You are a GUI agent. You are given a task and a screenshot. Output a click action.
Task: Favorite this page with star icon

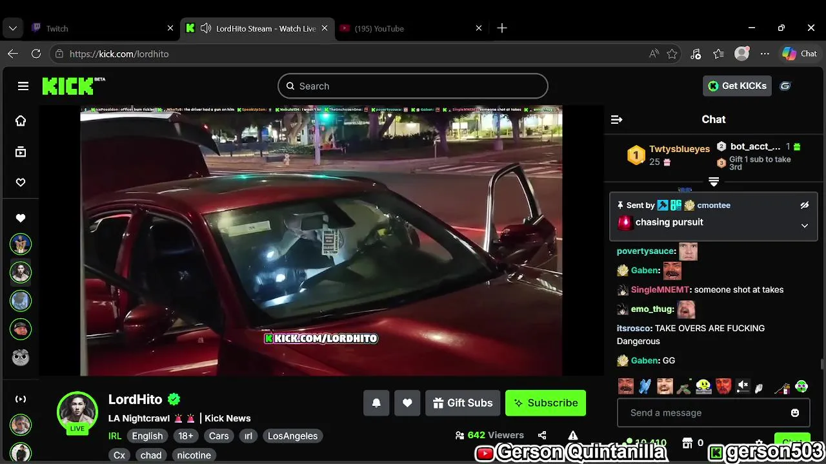coord(672,54)
